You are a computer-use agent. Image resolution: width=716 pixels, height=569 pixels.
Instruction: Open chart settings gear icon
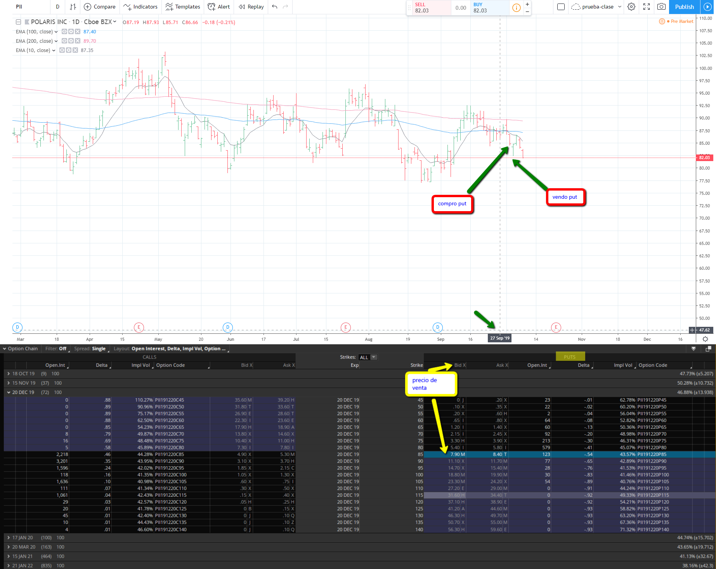(631, 7)
